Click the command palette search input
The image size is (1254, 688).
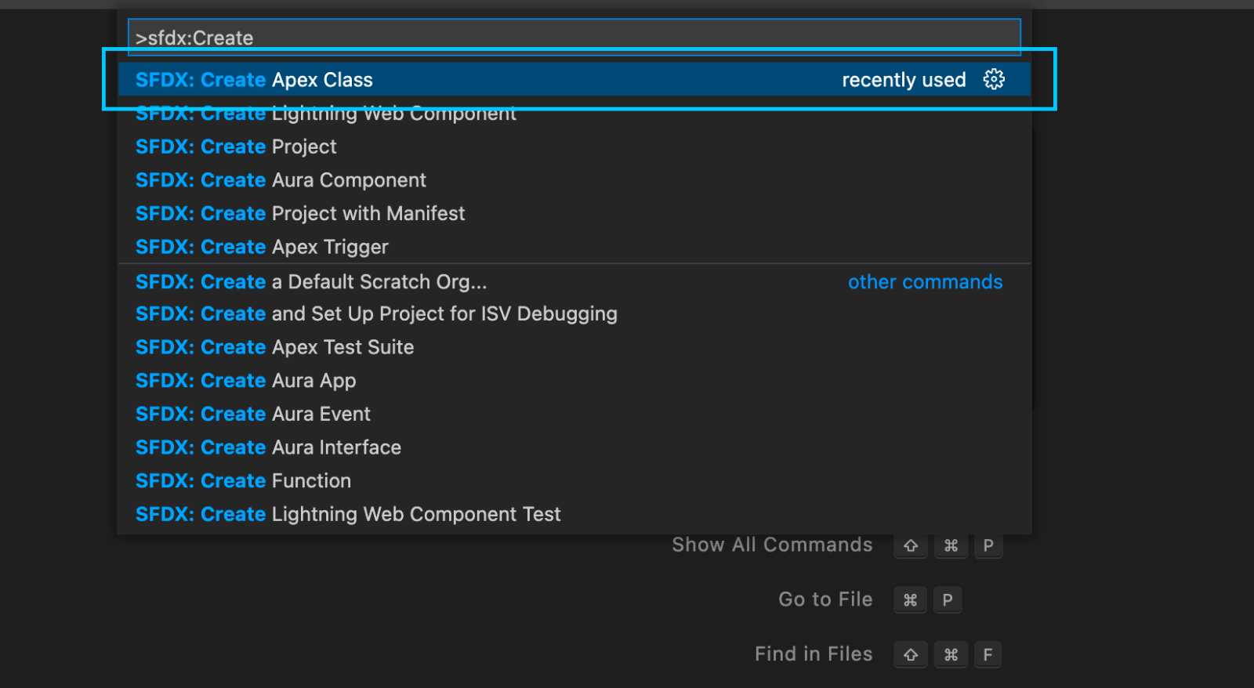574,38
